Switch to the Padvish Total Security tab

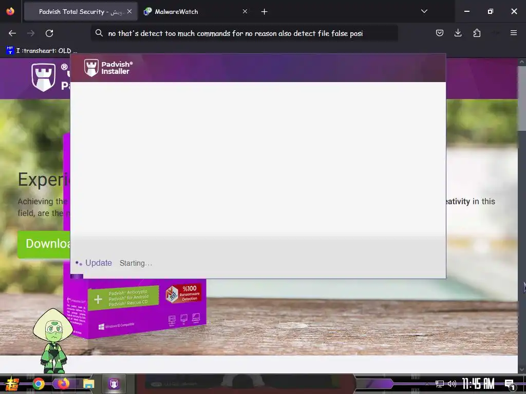click(81, 12)
